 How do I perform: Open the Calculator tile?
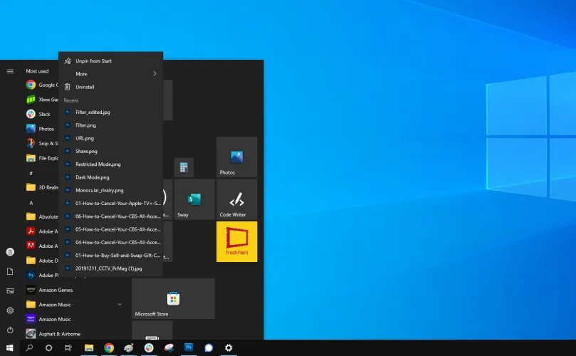tap(184, 168)
